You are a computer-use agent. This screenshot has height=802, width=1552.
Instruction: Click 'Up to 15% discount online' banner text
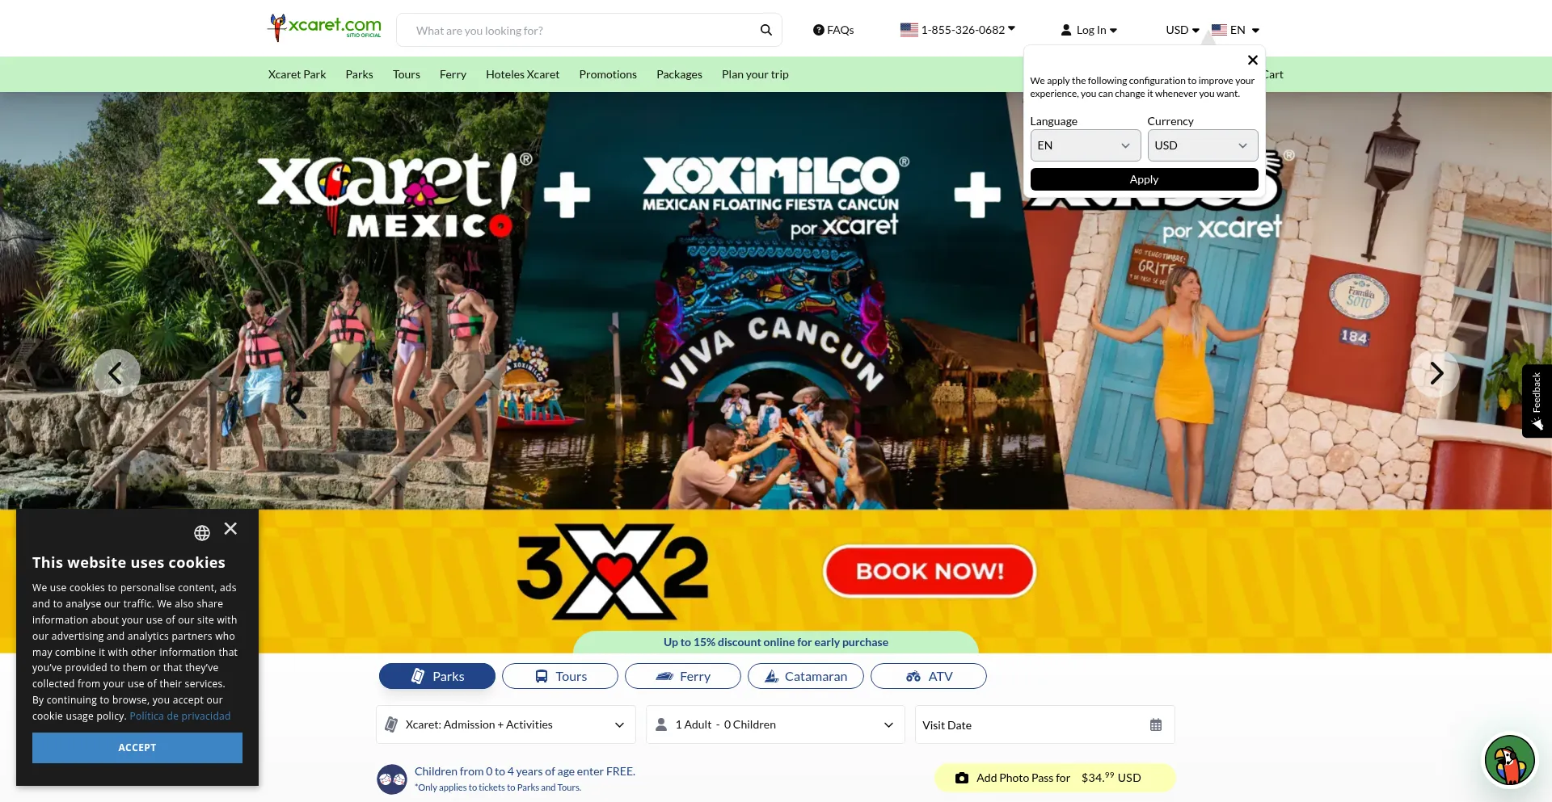pos(776,642)
